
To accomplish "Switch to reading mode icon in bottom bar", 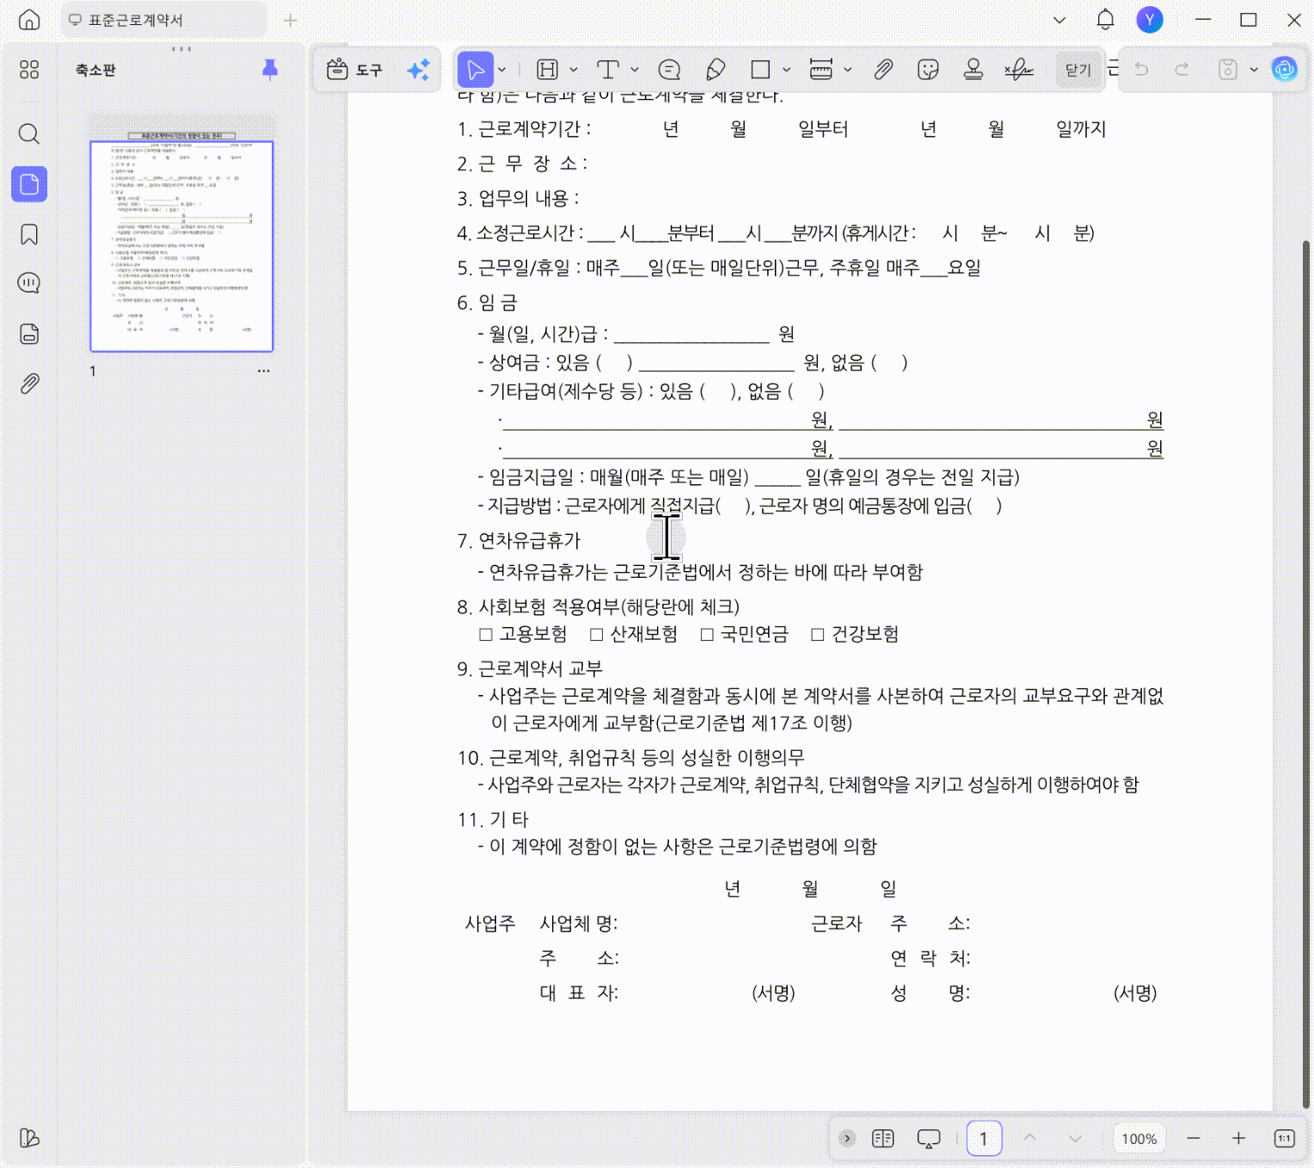I will coord(883,1139).
